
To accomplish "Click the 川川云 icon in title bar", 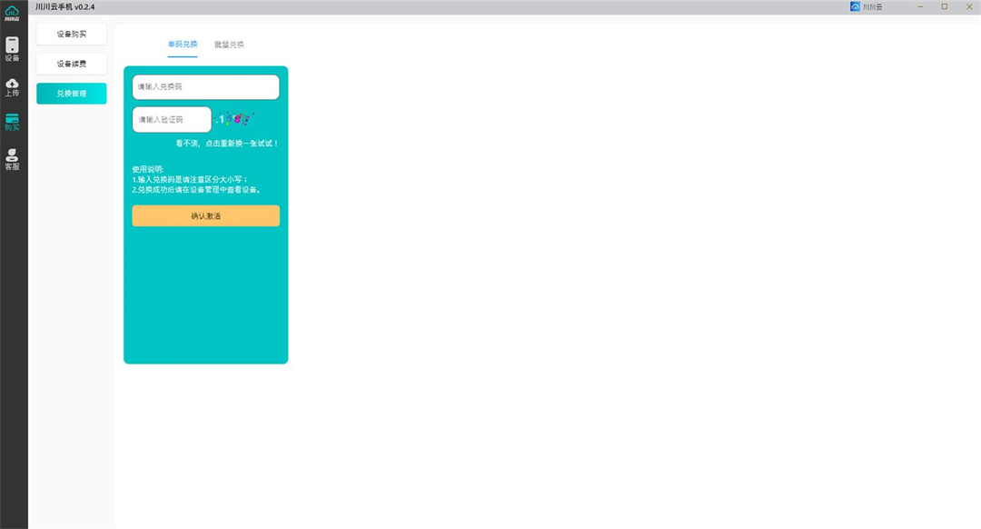I will [855, 6].
